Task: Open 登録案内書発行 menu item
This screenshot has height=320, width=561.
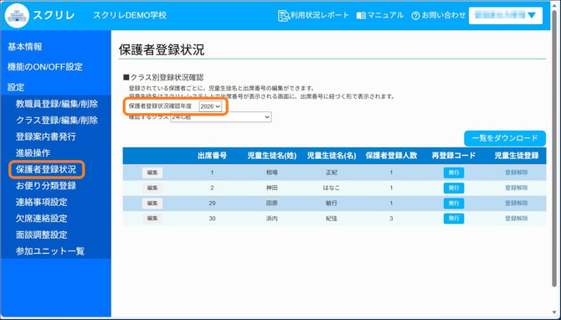Action: click(46, 137)
